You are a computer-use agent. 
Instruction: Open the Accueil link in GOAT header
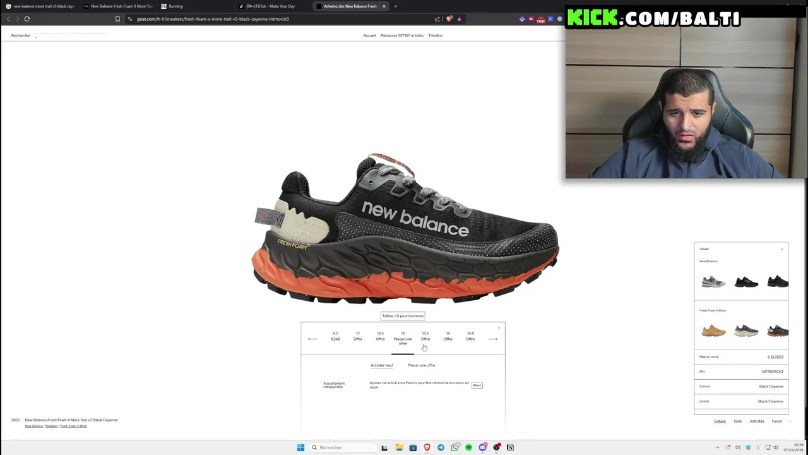(369, 35)
